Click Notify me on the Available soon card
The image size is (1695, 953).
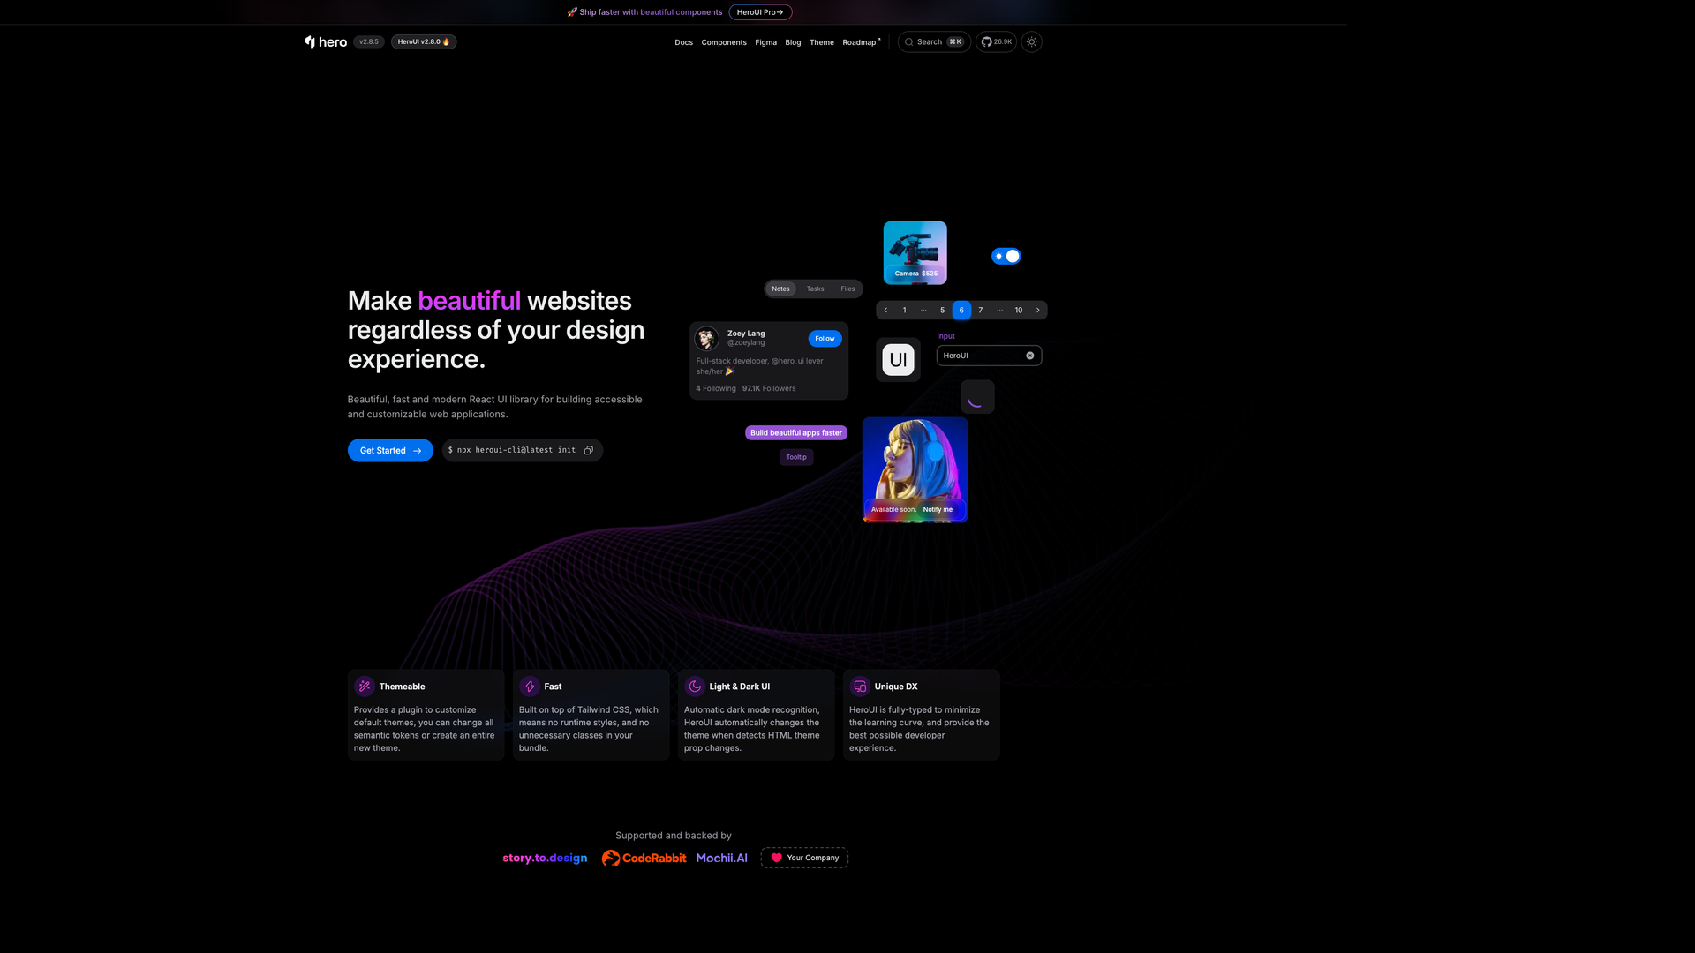(938, 509)
